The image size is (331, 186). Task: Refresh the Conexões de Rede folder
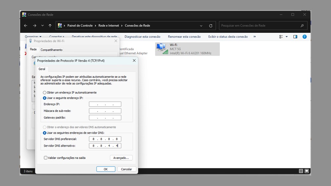211,25
